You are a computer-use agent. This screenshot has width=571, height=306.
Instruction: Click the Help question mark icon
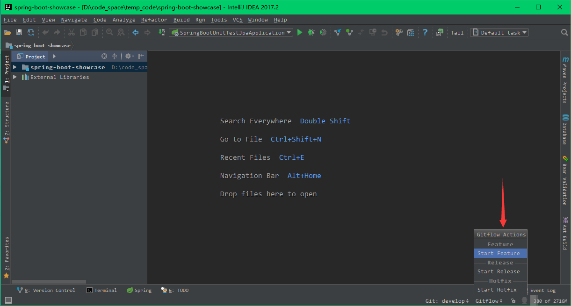pos(425,32)
